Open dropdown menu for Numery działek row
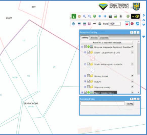This screenshot has width=147, height=135. (132, 76)
